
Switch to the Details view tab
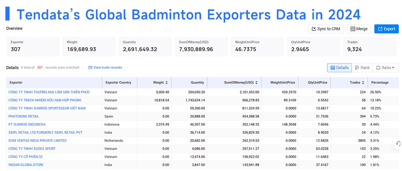pyautogui.click(x=340, y=68)
